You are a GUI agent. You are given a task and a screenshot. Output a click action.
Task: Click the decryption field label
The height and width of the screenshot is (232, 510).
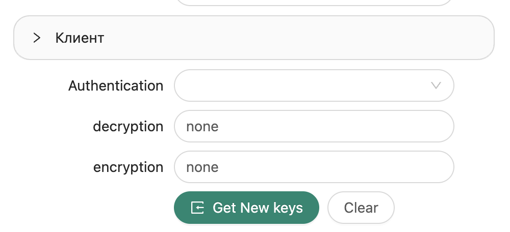click(x=128, y=126)
